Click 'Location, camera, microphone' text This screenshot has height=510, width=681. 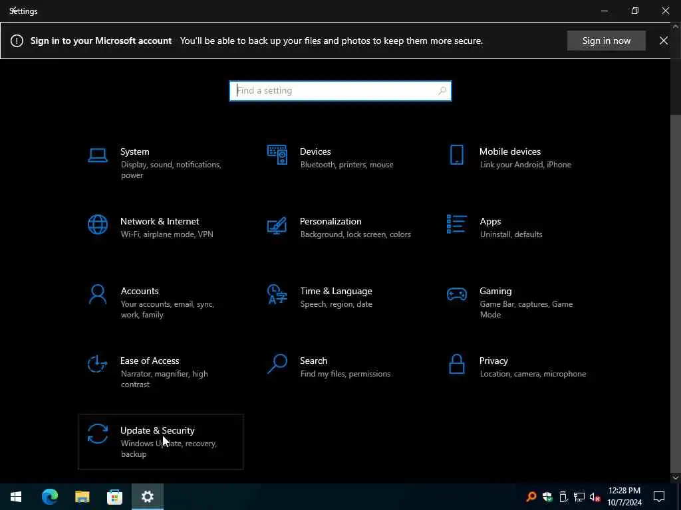point(533,374)
